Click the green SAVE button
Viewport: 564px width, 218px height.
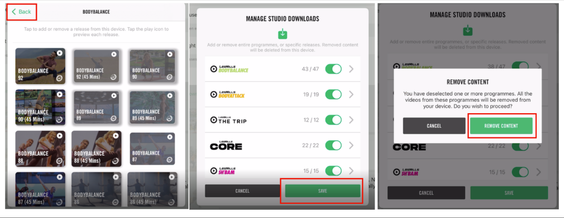coord(323,191)
